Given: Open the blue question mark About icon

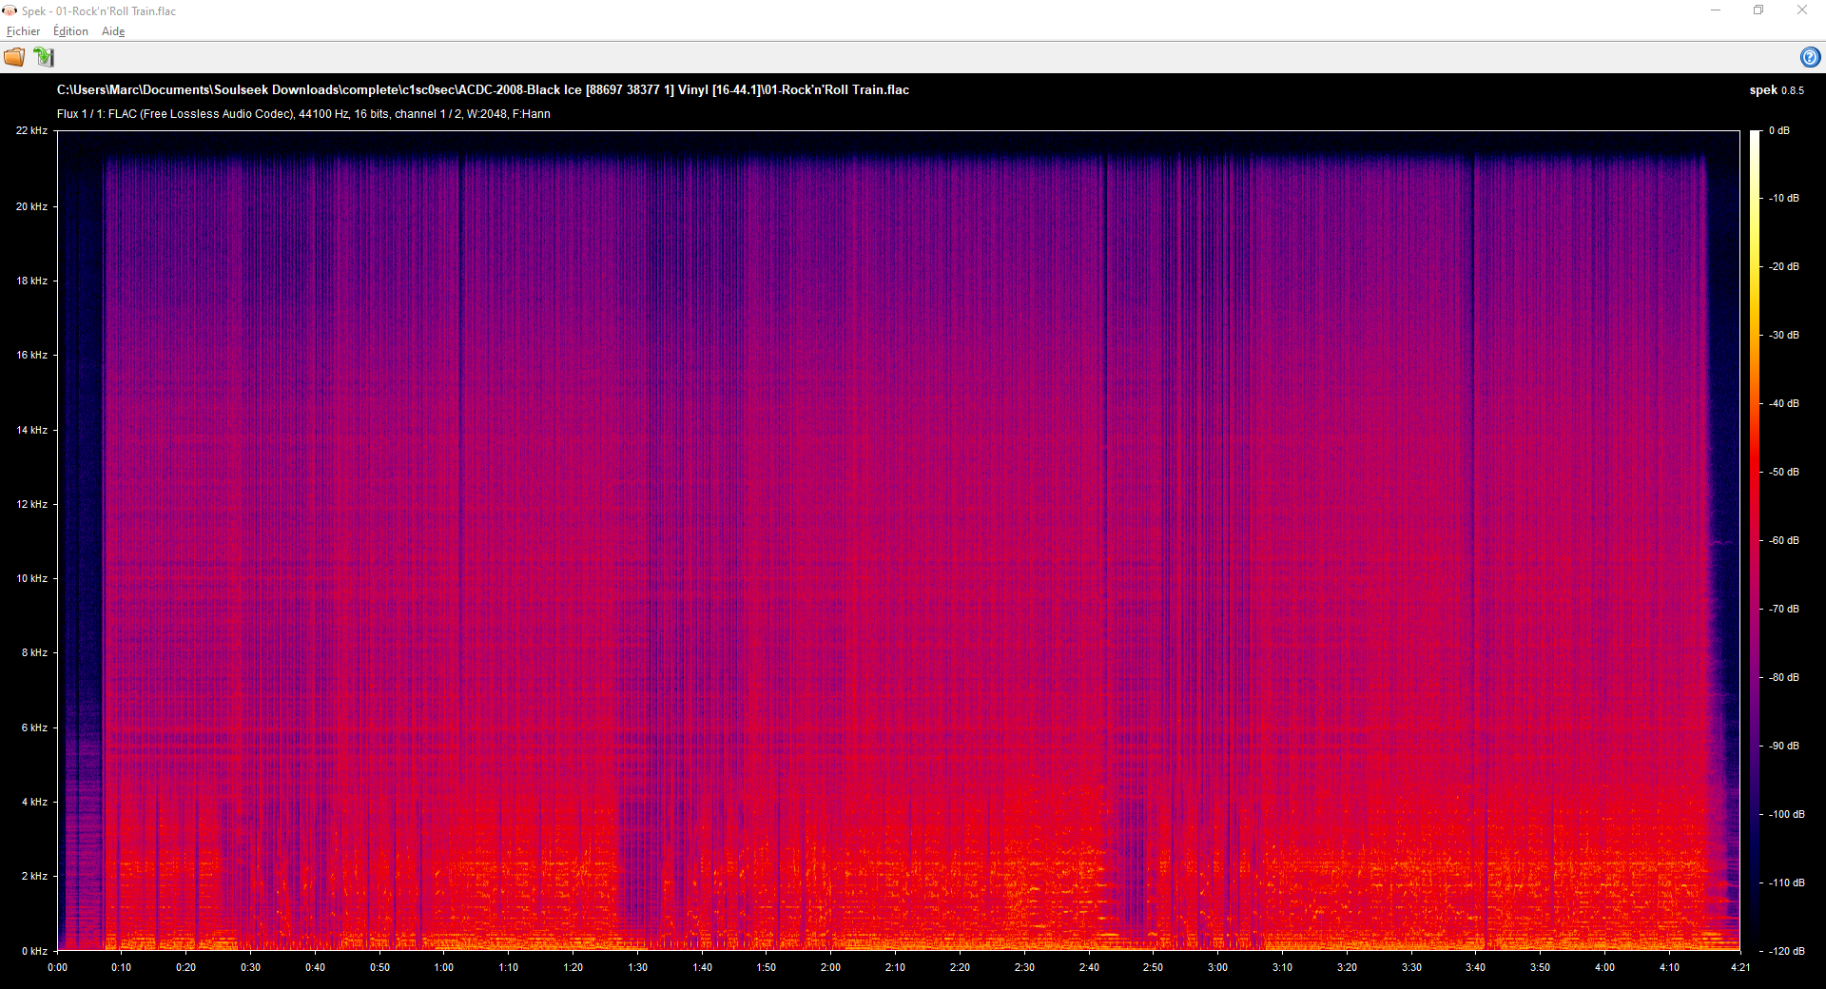Looking at the screenshot, I should coord(1810,57).
